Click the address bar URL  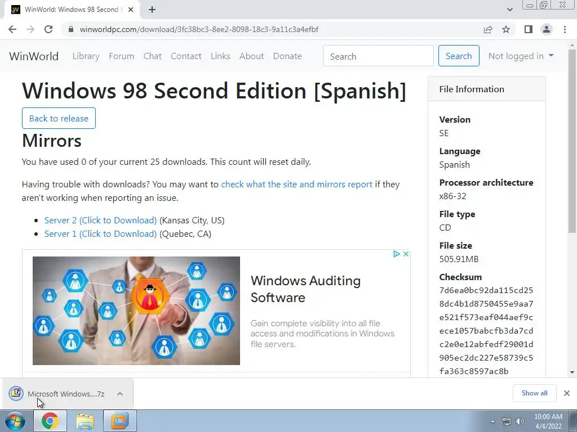pos(199,29)
